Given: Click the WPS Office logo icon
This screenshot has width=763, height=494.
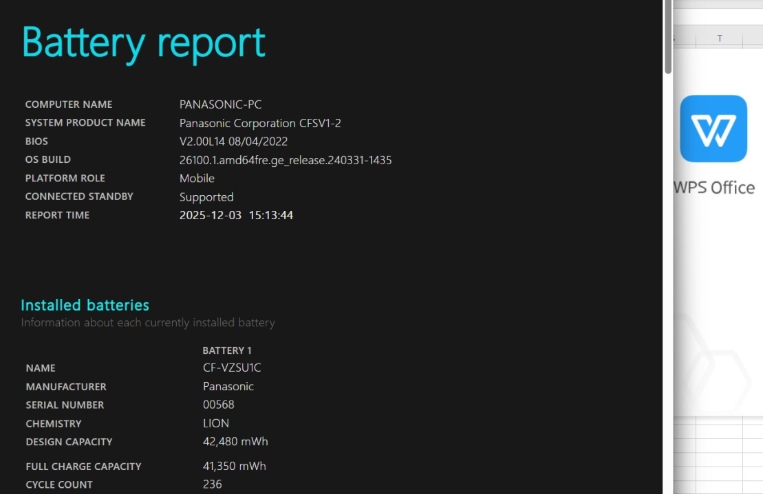Looking at the screenshot, I should [x=713, y=128].
